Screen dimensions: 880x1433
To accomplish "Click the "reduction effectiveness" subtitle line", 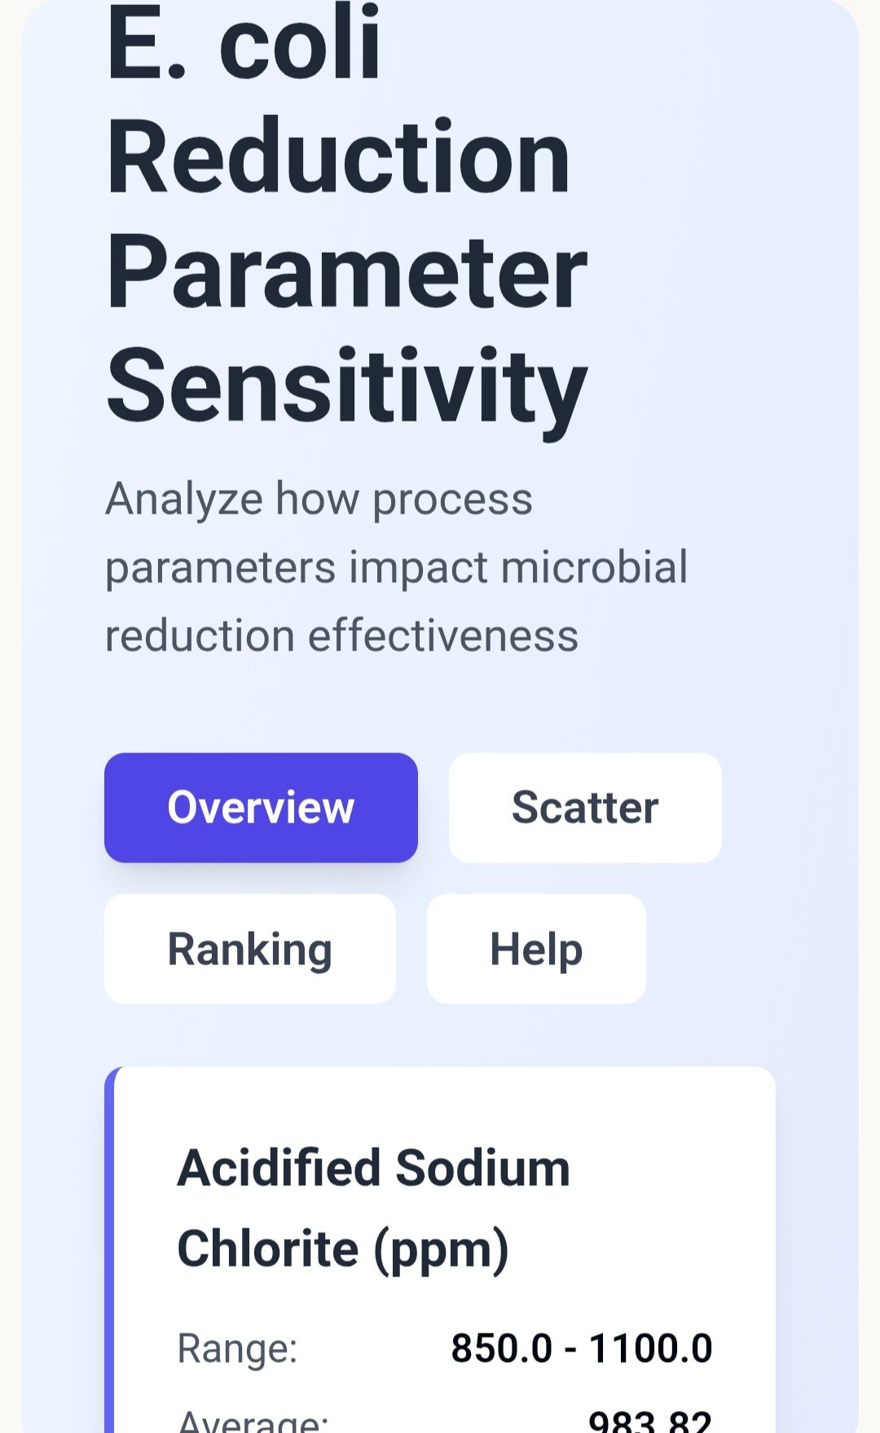I will 341,636.
